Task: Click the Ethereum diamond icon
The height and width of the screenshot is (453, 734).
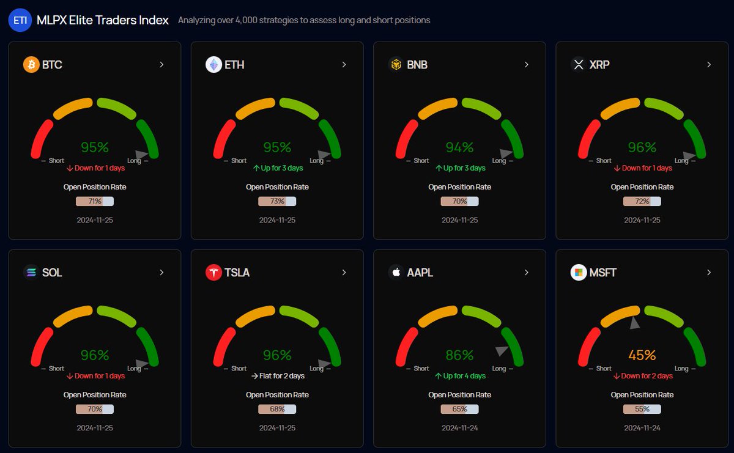Action: tap(213, 64)
